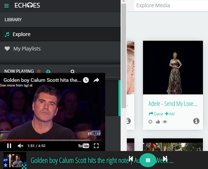Open the Adele - Send My Love title link
This screenshot has width=208, height=169.
(173, 104)
